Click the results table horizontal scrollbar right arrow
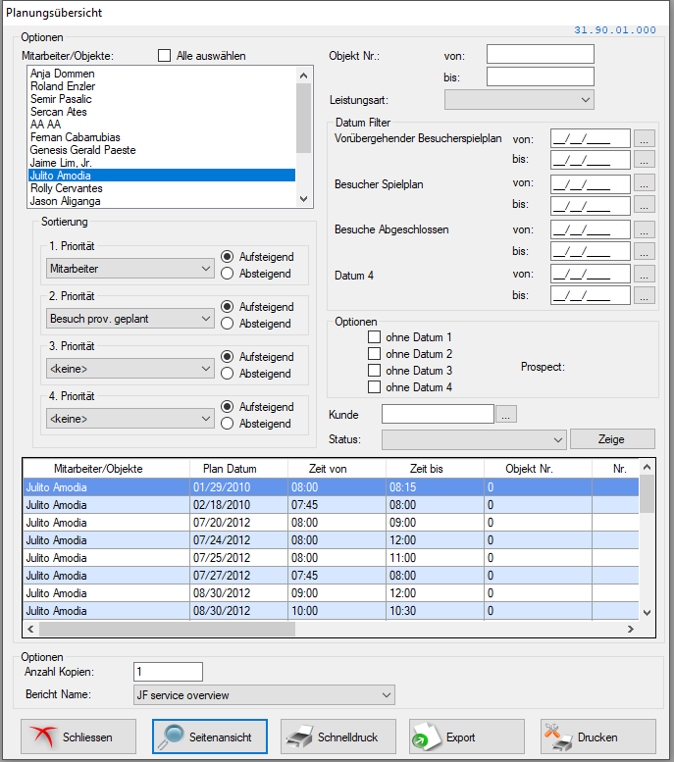The height and width of the screenshot is (762, 674). coord(631,629)
